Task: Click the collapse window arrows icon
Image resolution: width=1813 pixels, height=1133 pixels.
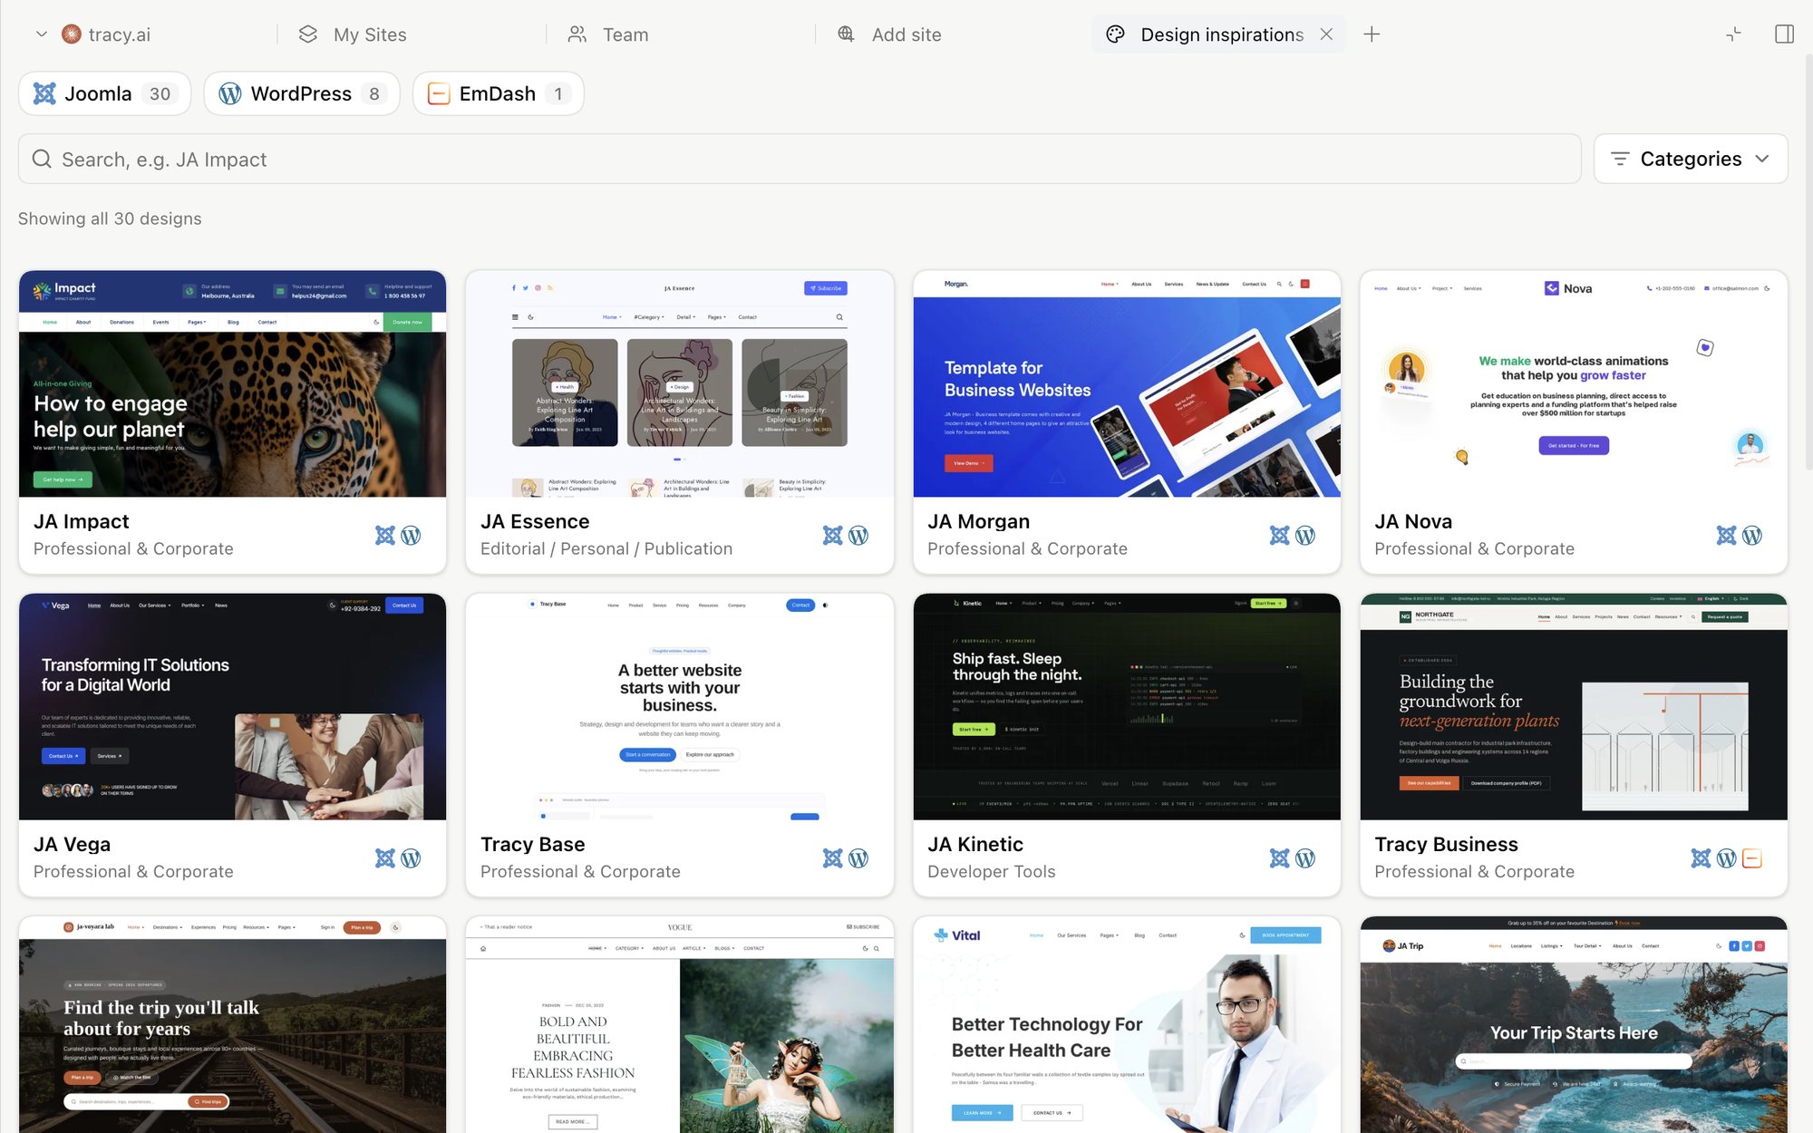Action: click(1733, 34)
